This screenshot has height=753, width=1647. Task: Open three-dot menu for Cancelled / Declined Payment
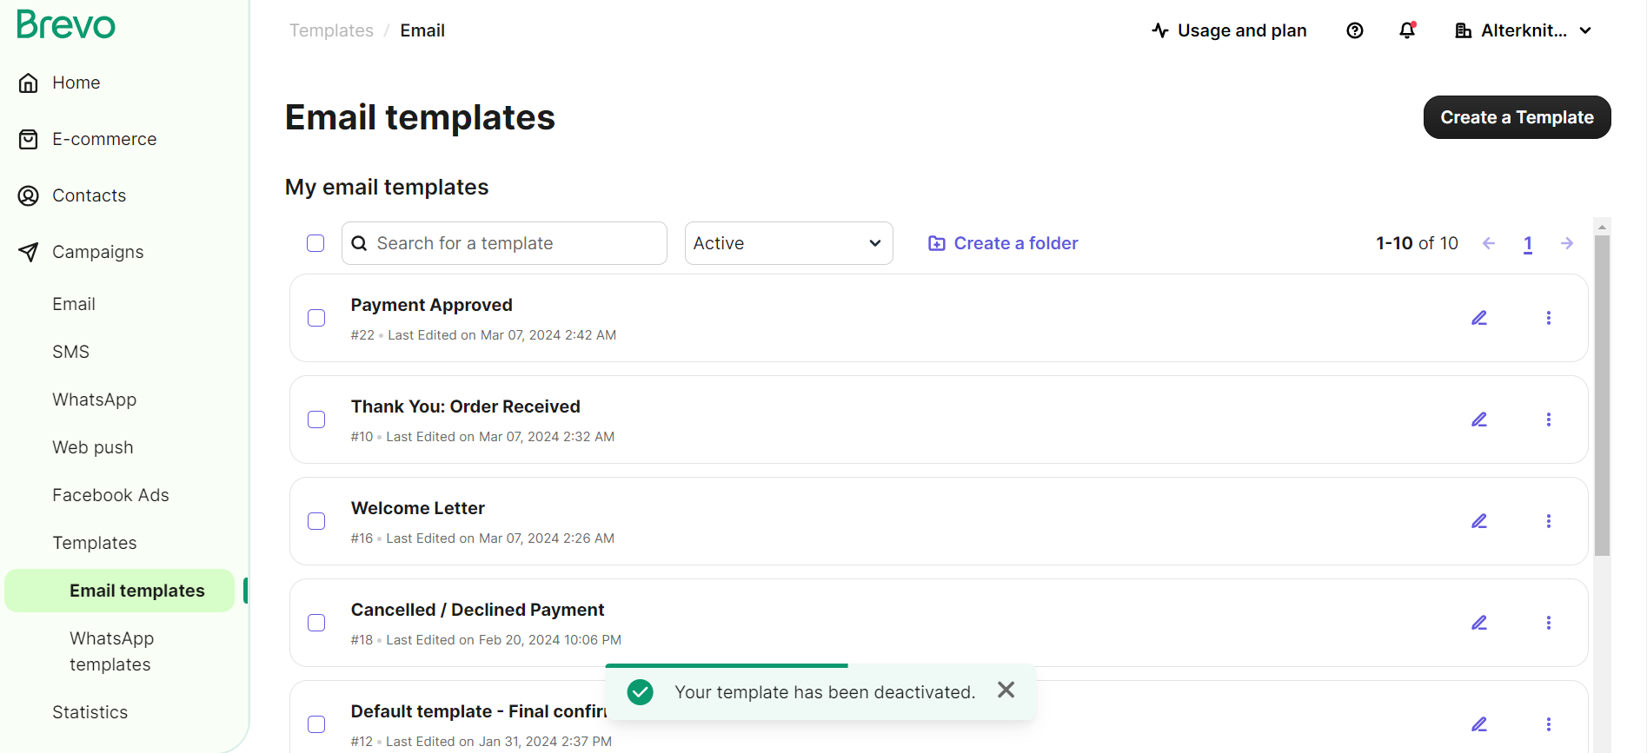point(1548,623)
